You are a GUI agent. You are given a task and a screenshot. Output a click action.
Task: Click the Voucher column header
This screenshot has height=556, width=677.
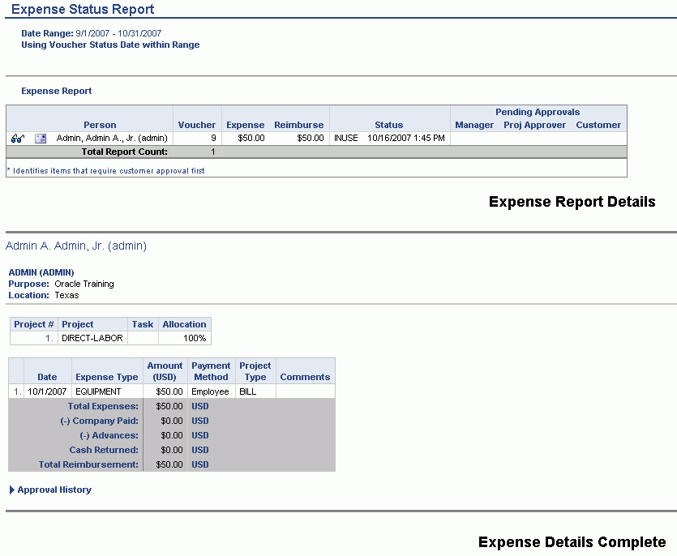197,125
